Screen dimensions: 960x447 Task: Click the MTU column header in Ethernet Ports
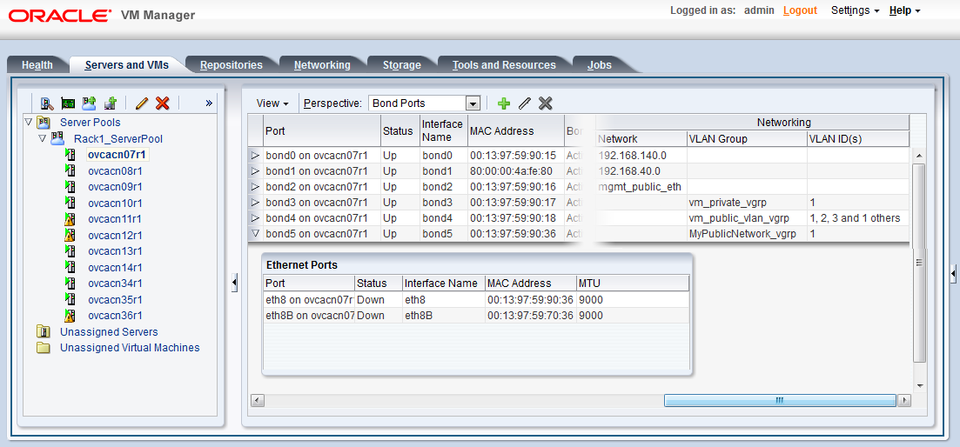click(633, 284)
